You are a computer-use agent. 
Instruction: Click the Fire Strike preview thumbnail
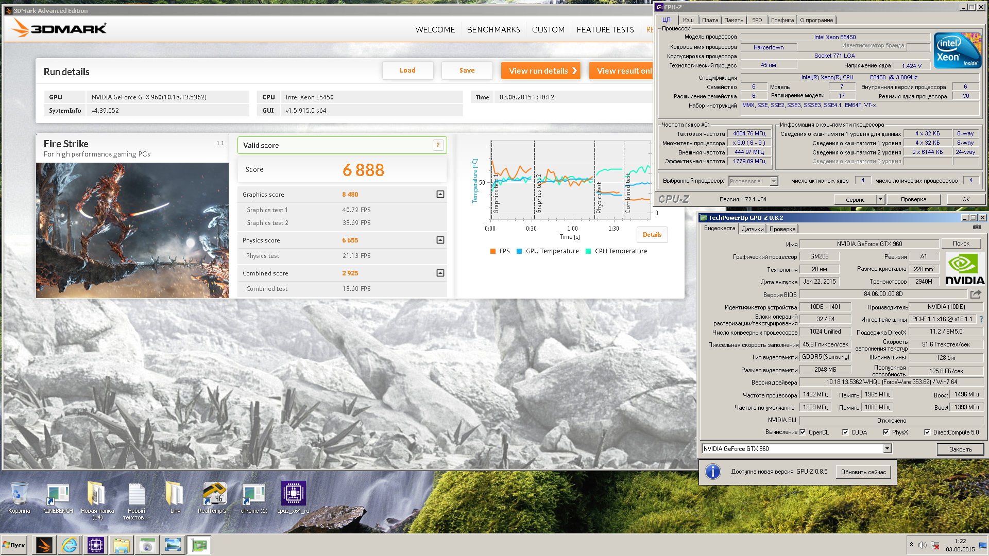click(x=132, y=231)
